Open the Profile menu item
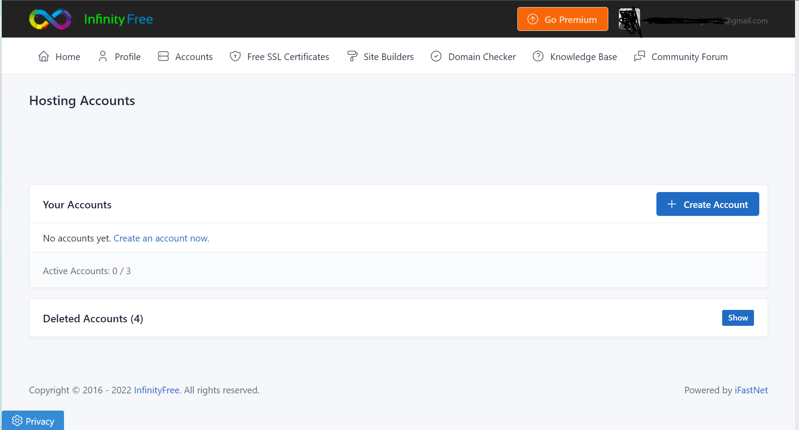799x430 pixels. [x=119, y=57]
